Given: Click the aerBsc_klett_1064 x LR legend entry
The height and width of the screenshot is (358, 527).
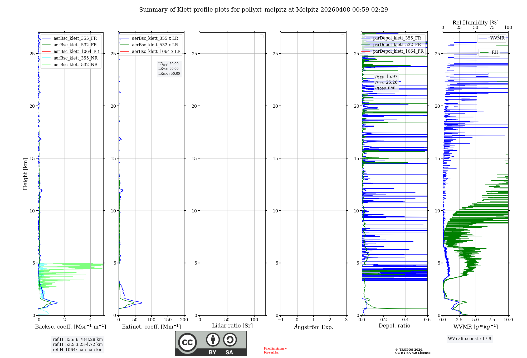Looking at the screenshot, I should pyautogui.click(x=156, y=51).
